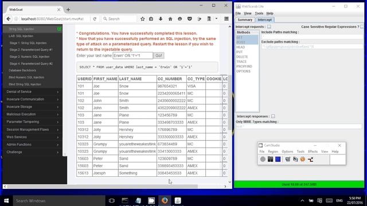
Task: Click Include Paths matching field
Action: [312, 37]
